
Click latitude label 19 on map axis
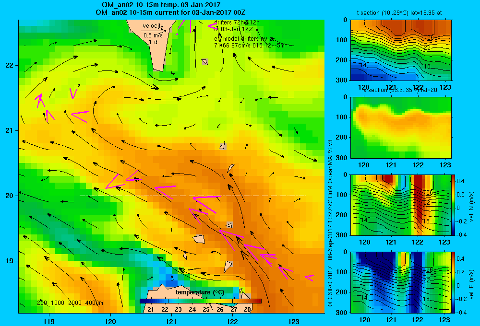pos(10,261)
